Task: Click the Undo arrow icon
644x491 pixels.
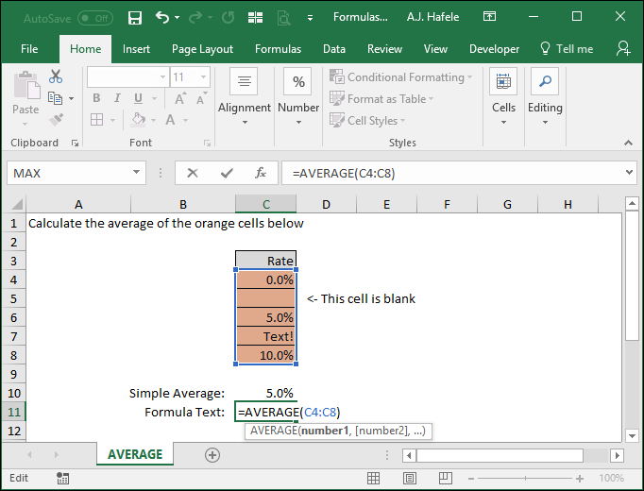Action: click(x=162, y=17)
